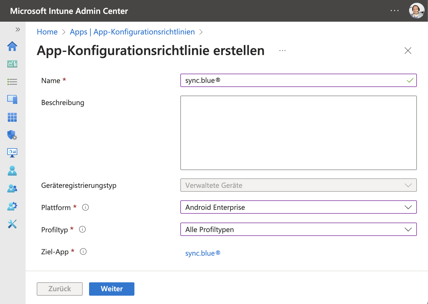Open Reports monitor icon in sidebar
Viewport: 428px width, 304px height.
pyautogui.click(x=12, y=153)
